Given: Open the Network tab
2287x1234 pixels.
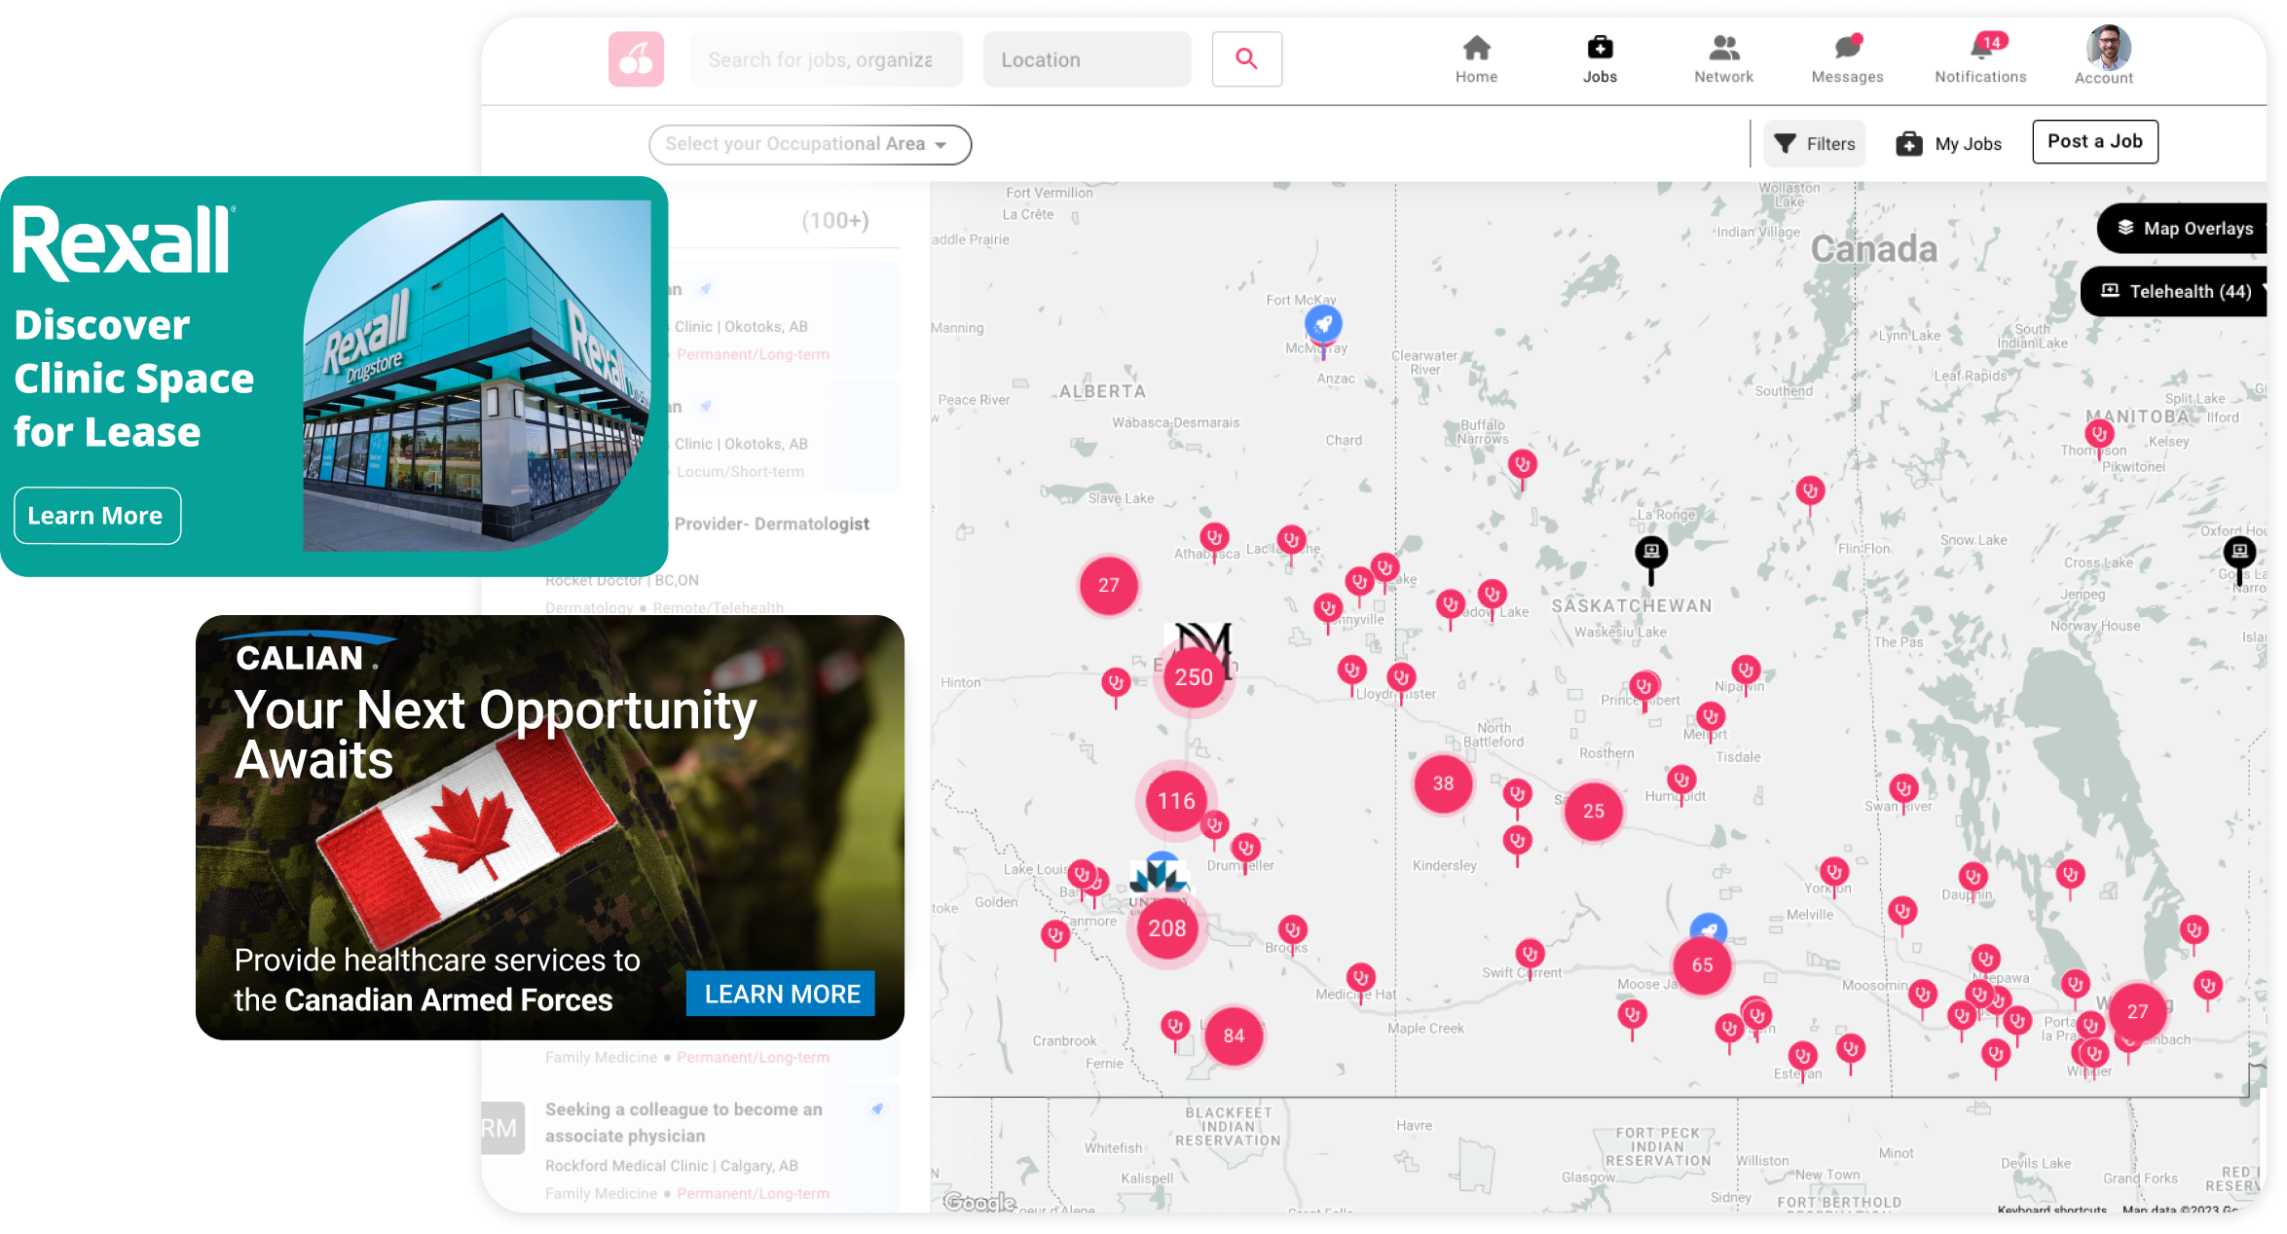Looking at the screenshot, I should click(1723, 58).
